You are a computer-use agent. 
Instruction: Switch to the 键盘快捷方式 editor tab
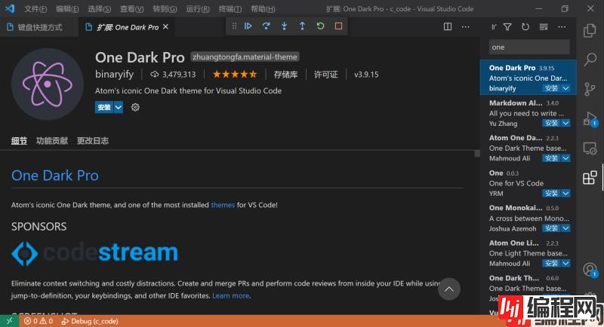[39, 27]
